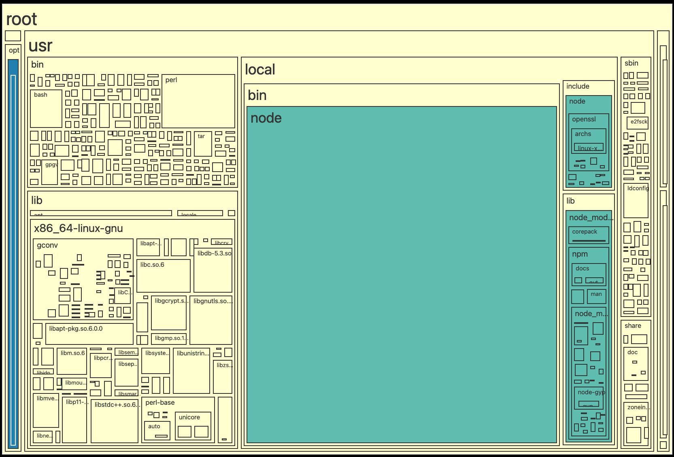Select the 'libzs..' cell

223,377
